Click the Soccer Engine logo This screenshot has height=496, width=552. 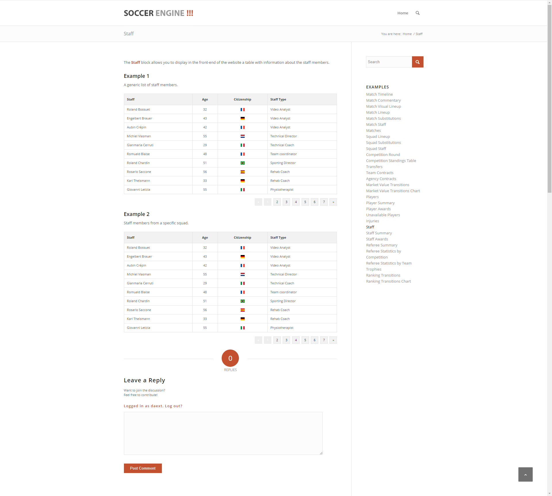[x=158, y=13]
